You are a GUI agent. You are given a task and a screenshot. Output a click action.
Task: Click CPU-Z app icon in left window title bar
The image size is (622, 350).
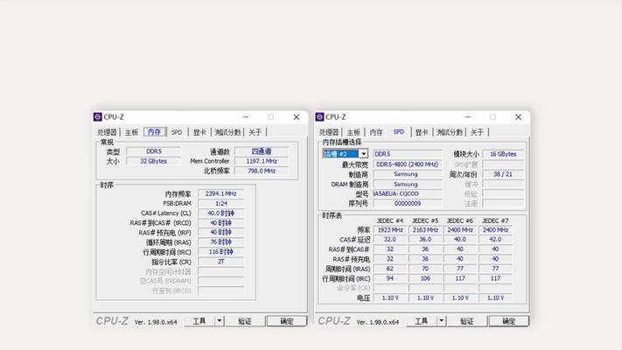click(x=98, y=117)
